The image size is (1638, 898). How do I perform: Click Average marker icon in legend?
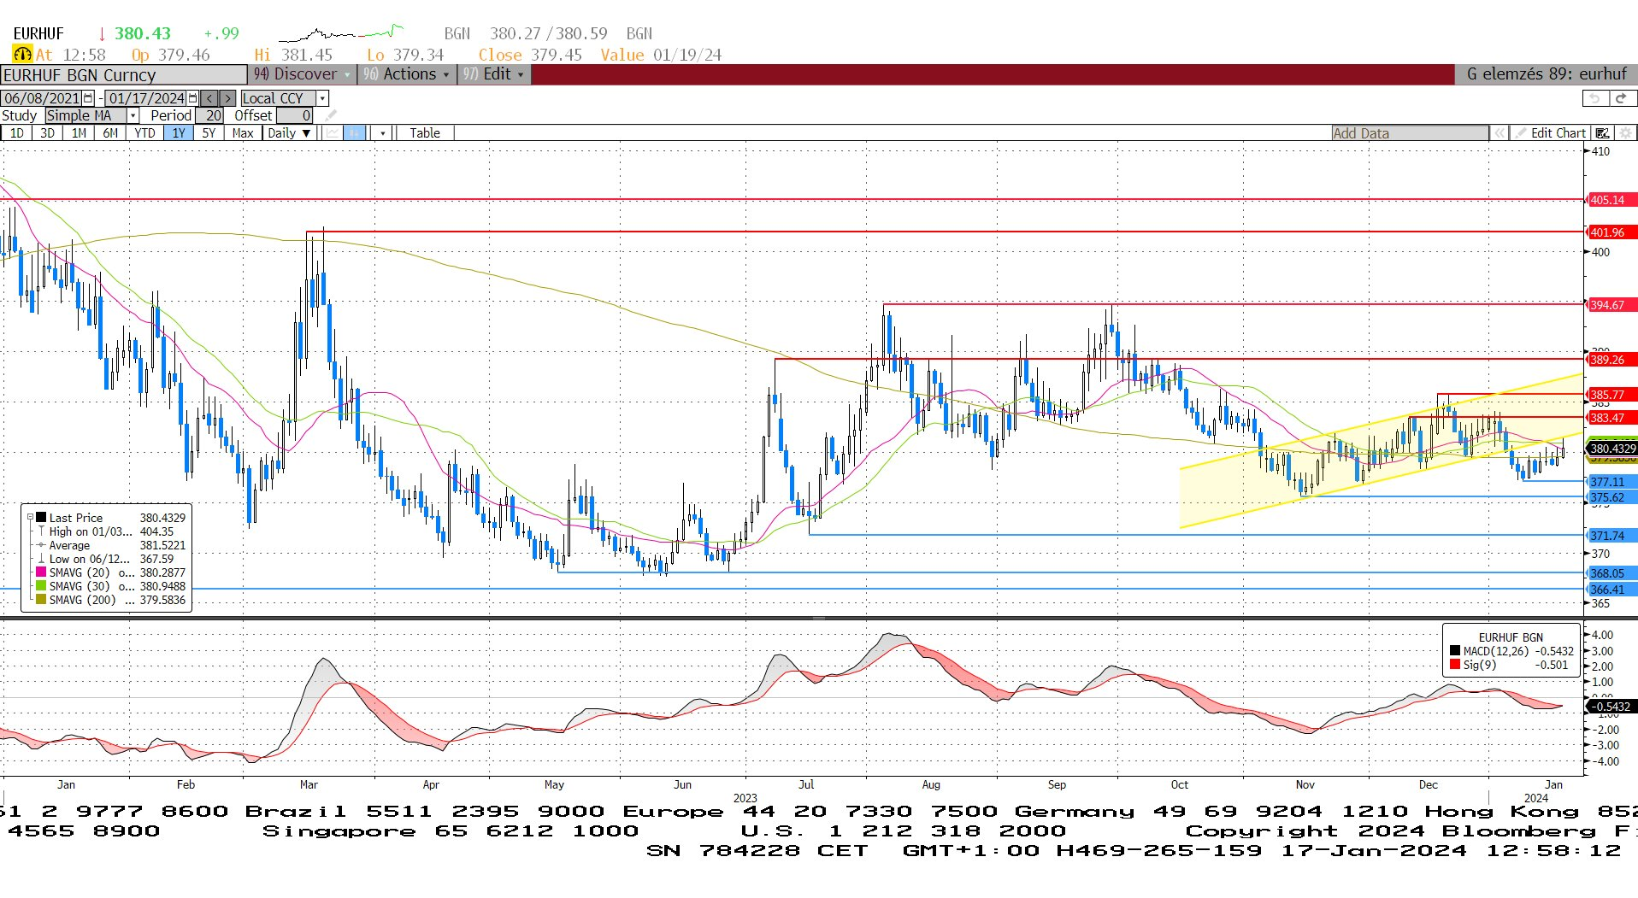coord(41,545)
